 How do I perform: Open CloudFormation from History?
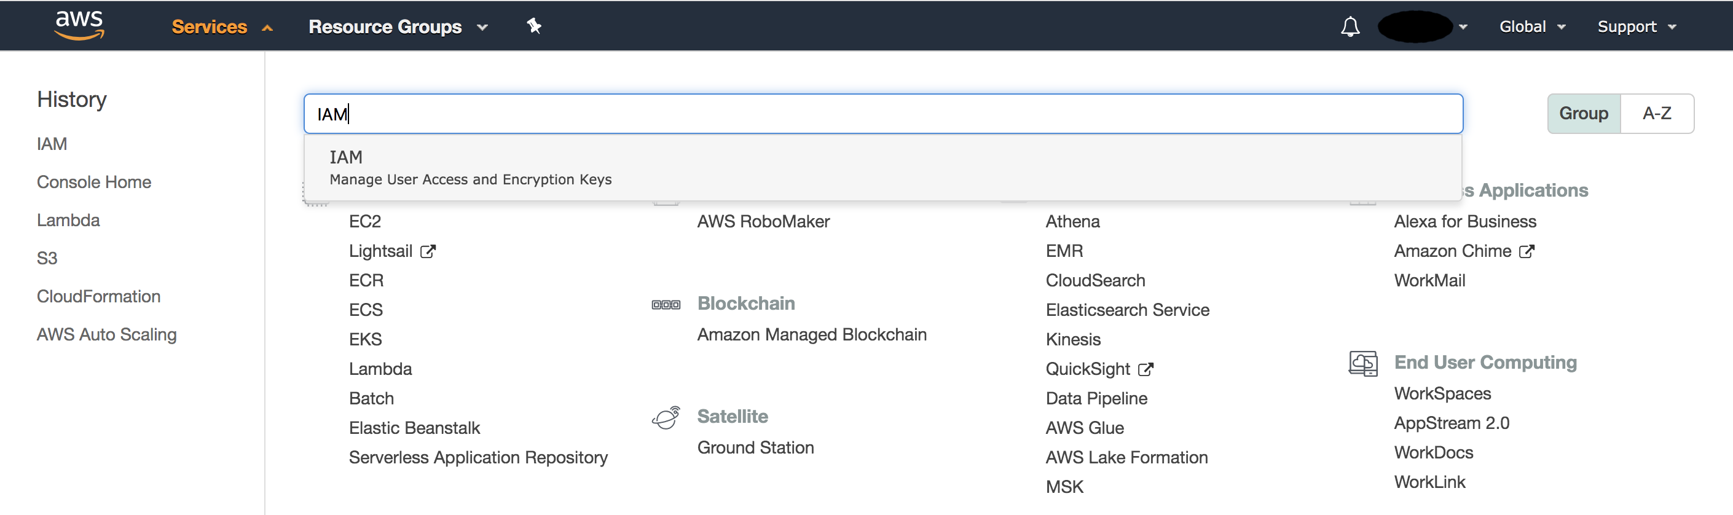tap(98, 297)
